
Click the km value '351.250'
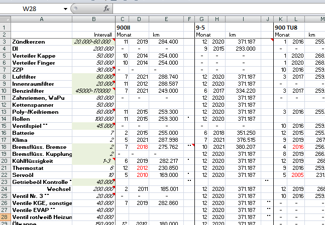click(x=243, y=133)
